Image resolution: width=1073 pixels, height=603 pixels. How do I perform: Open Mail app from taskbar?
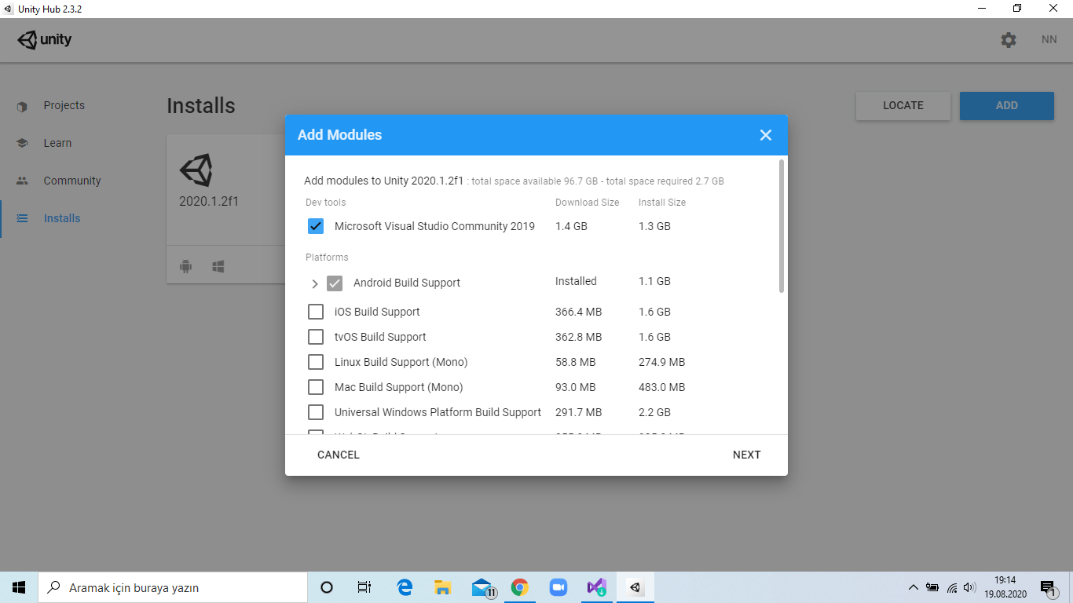[x=482, y=587]
